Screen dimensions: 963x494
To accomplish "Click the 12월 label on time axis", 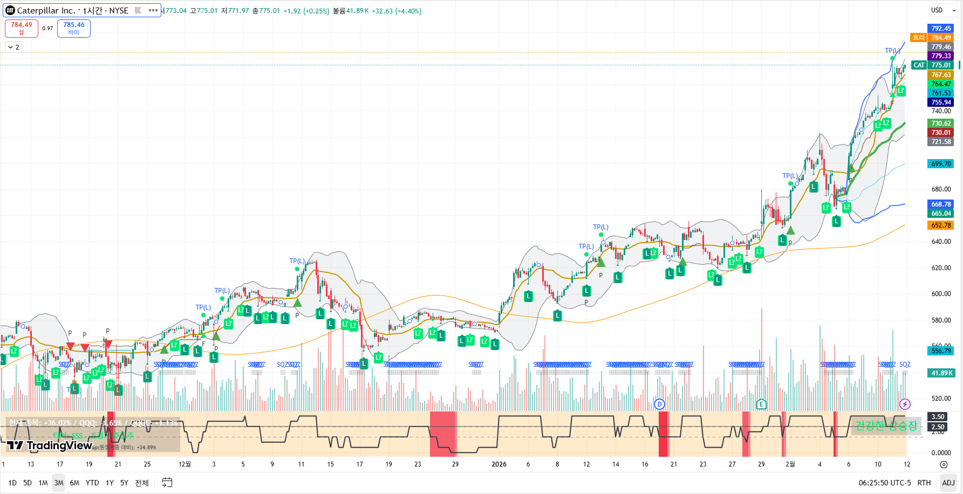I will click(185, 464).
